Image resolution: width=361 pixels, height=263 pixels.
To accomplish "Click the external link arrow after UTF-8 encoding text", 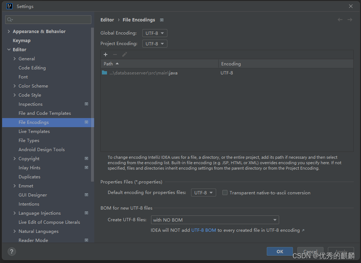I will [303, 230].
